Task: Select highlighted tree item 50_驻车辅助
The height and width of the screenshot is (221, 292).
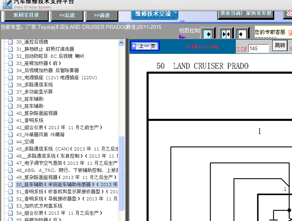Action: (67, 185)
